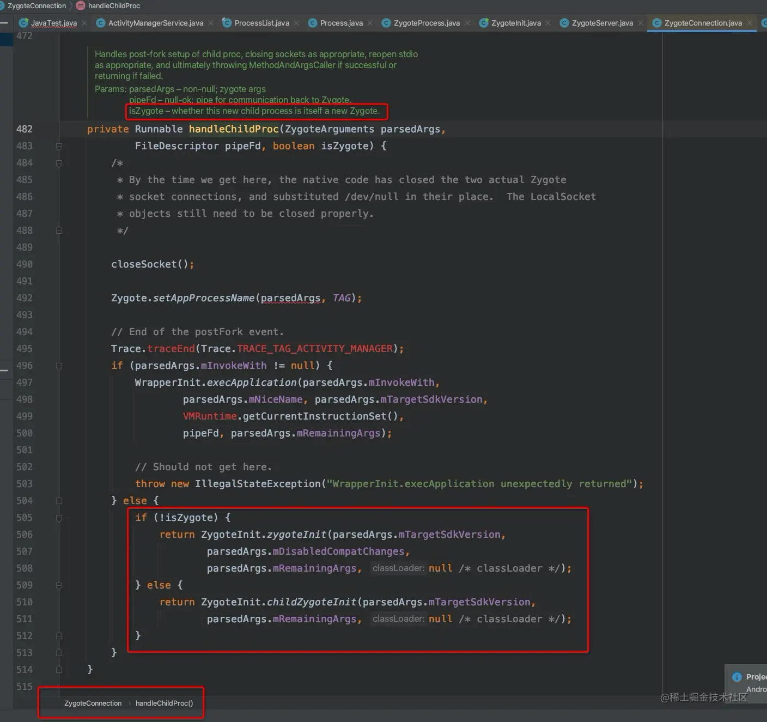
Task: Click the TAG constant on line 492
Action: point(342,298)
